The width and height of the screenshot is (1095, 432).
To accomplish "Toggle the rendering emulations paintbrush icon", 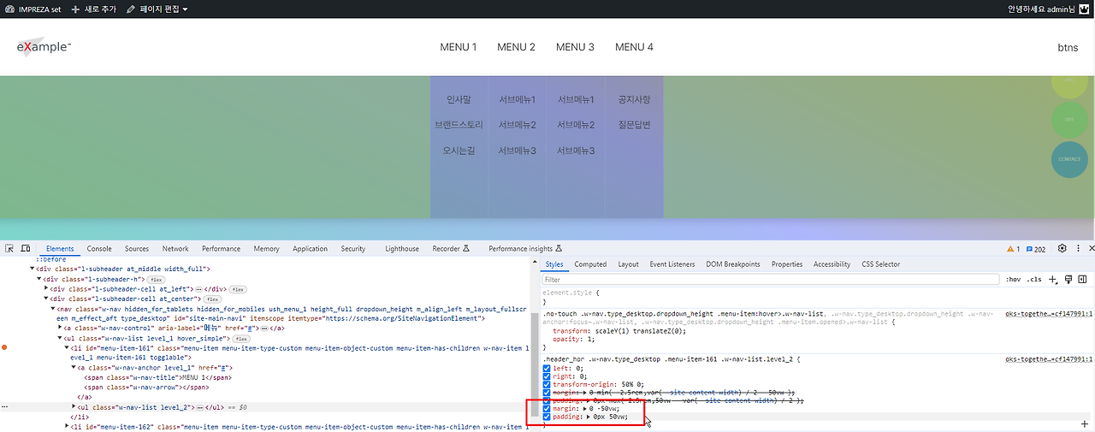I will (x=1068, y=280).
